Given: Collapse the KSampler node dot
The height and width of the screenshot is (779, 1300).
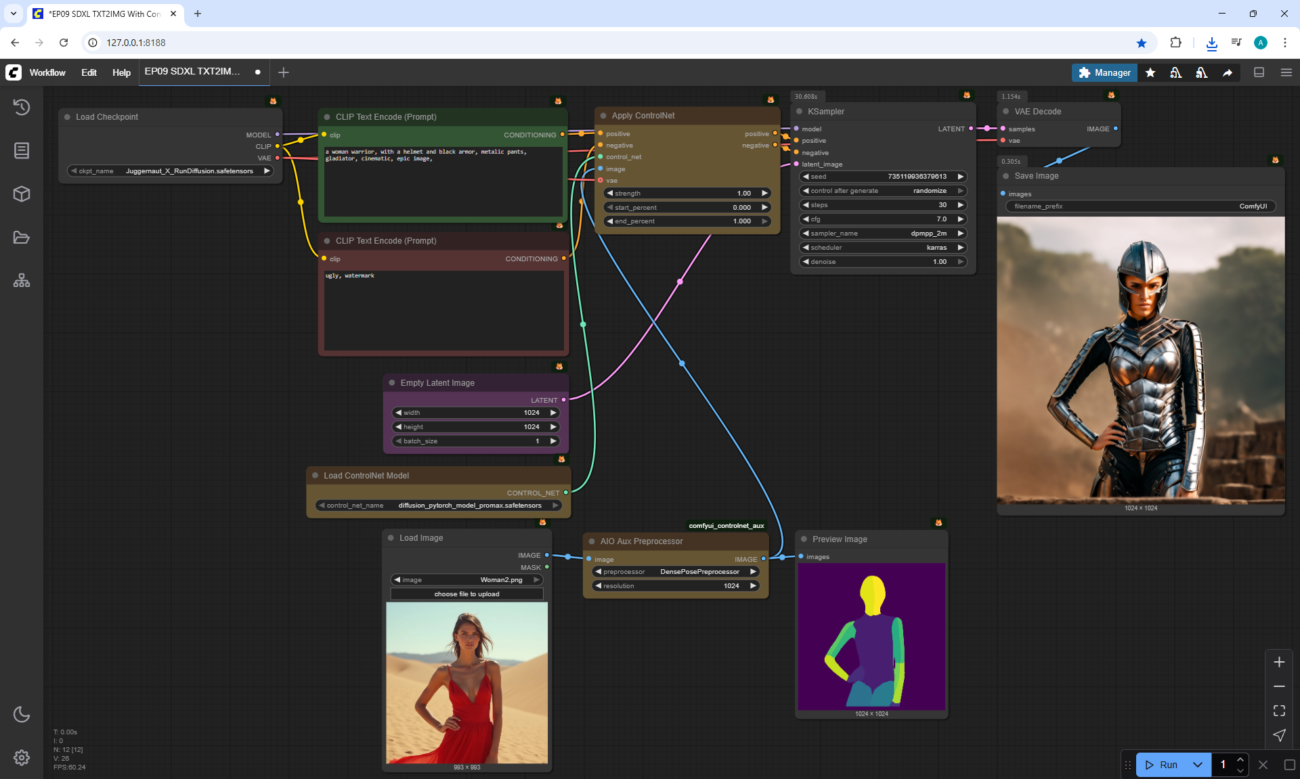Looking at the screenshot, I should click(x=800, y=112).
